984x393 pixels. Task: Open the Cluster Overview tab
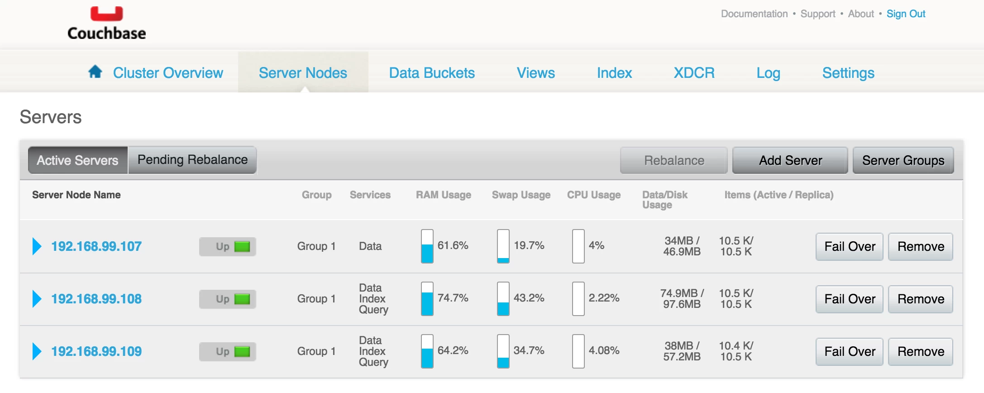point(168,73)
